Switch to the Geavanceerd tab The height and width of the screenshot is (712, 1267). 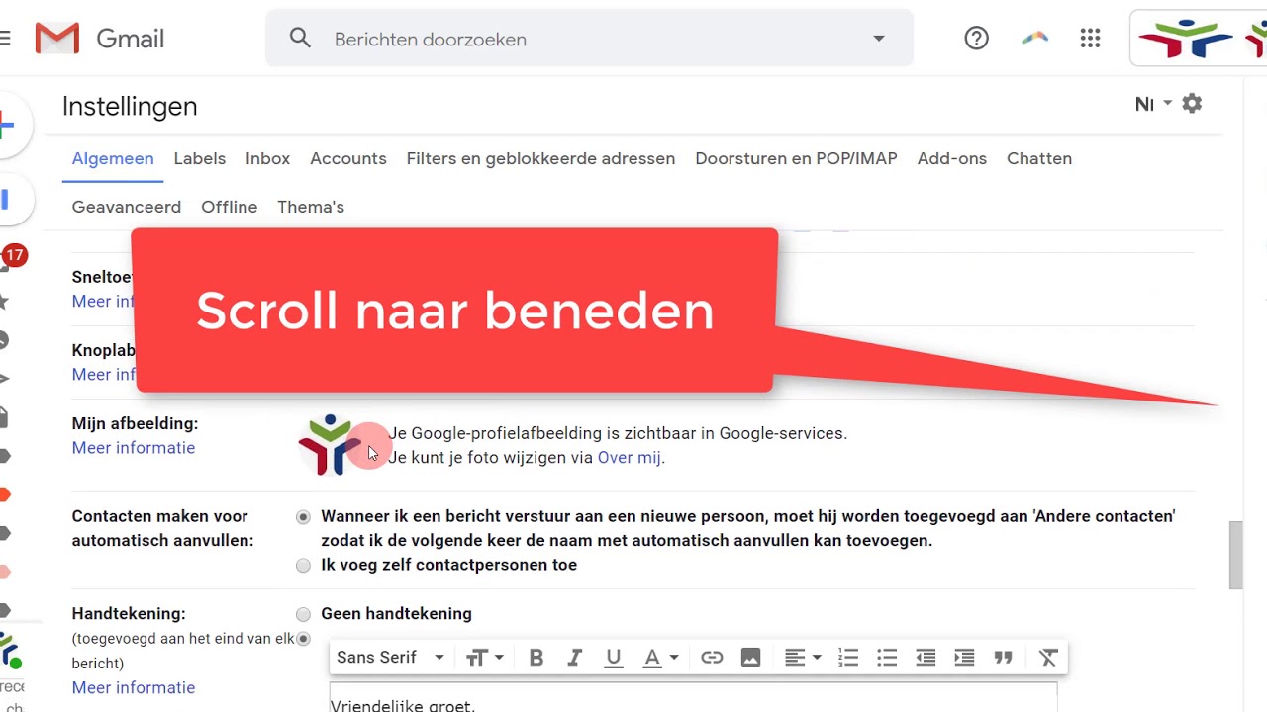click(x=127, y=207)
